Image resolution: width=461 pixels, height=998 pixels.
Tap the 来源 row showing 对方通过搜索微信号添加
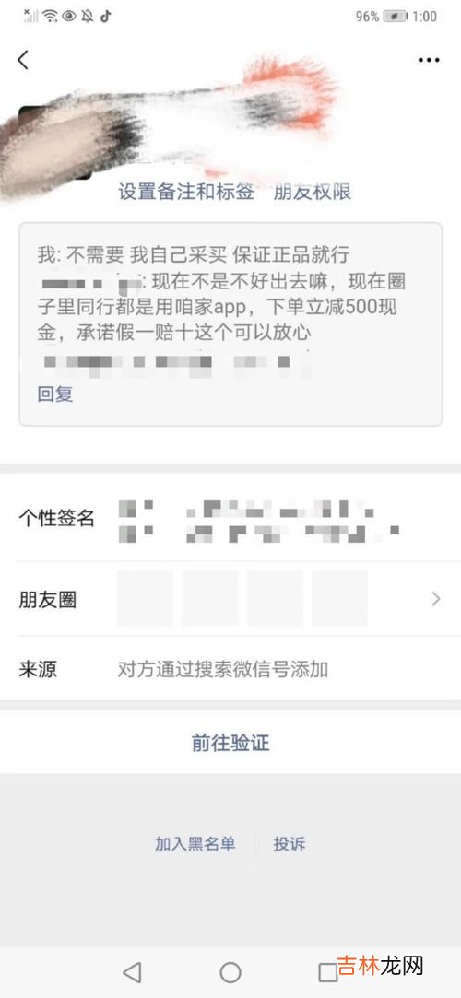230,669
